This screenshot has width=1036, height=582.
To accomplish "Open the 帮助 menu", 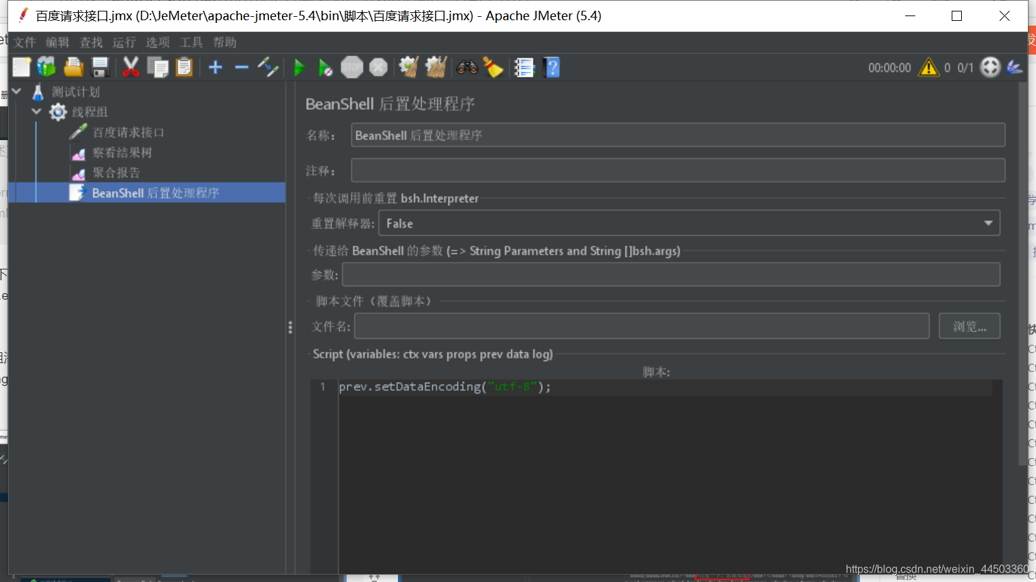I will click(225, 42).
